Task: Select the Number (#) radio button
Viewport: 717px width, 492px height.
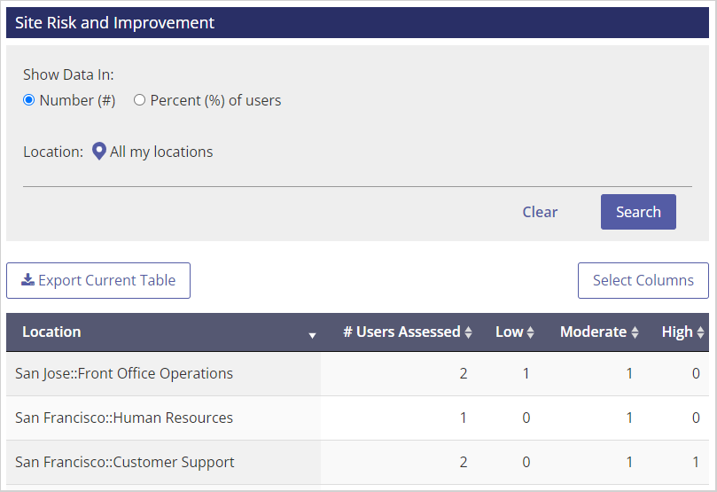Action: tap(29, 100)
